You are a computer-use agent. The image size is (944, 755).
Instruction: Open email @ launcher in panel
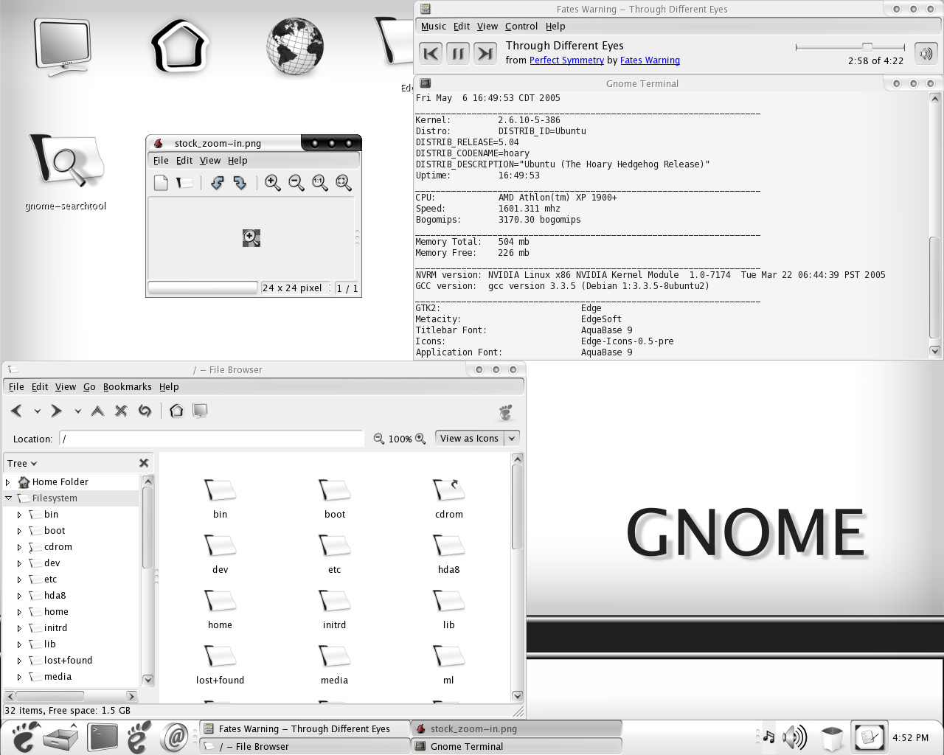pyautogui.click(x=176, y=737)
